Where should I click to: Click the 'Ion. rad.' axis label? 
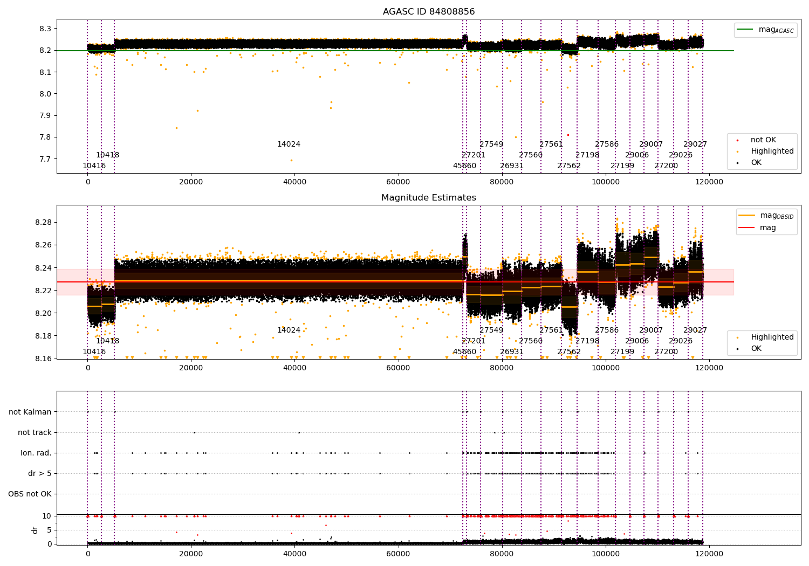coord(36,453)
